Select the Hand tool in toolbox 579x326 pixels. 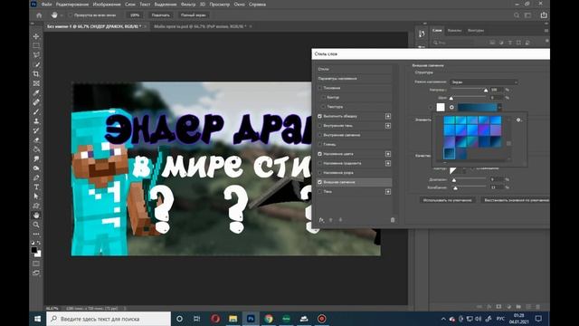pyautogui.click(x=36, y=216)
